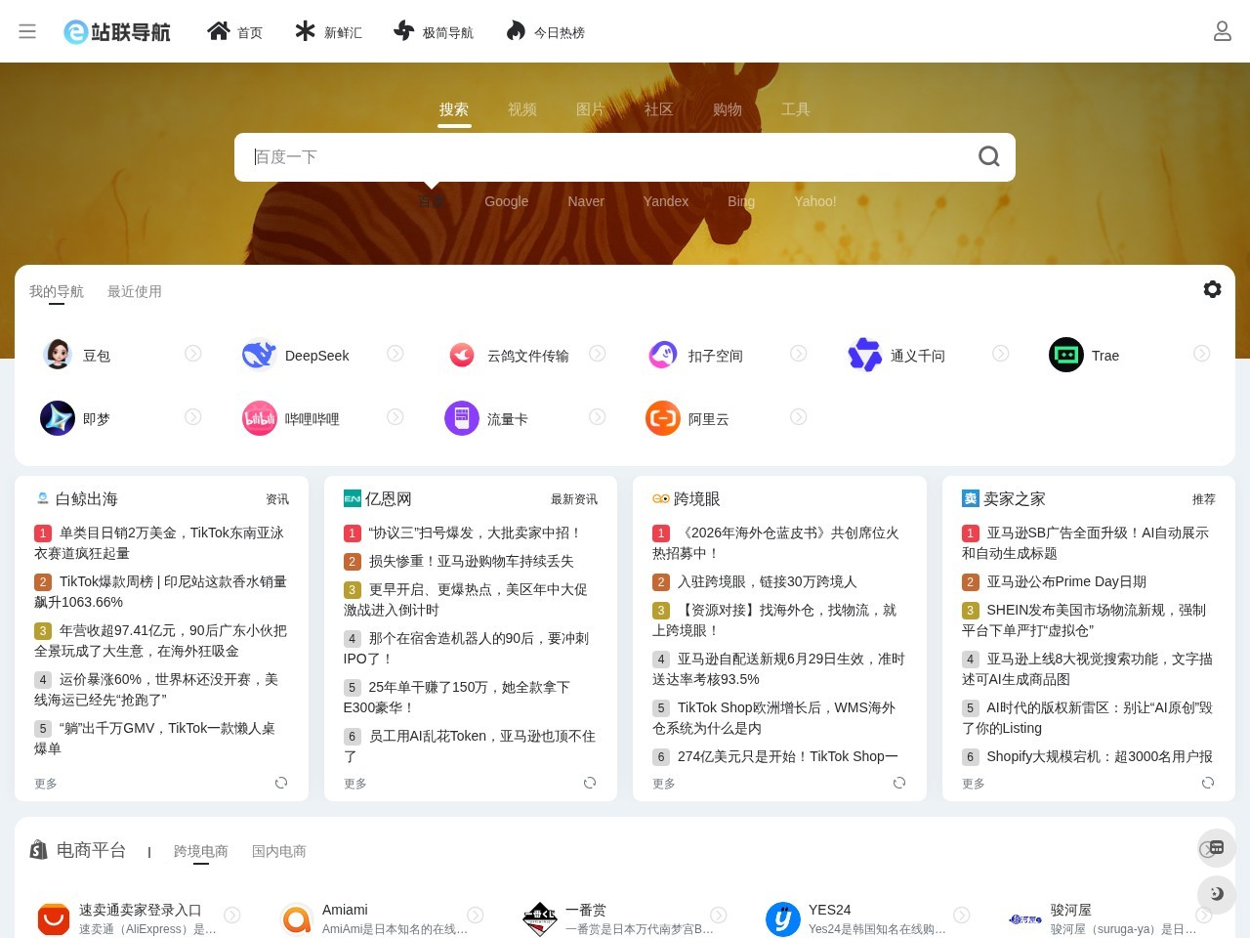Click the arrow beside 扣子空间
1250x938 pixels.
(799, 353)
